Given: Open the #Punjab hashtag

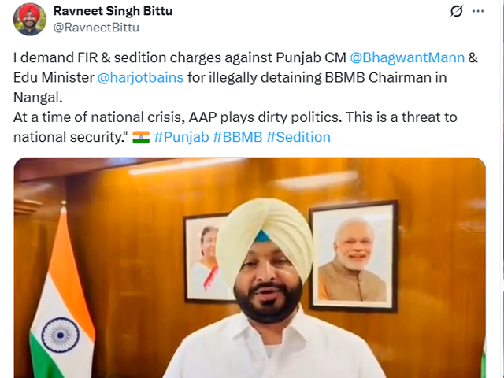Looking at the screenshot, I should pyautogui.click(x=181, y=137).
